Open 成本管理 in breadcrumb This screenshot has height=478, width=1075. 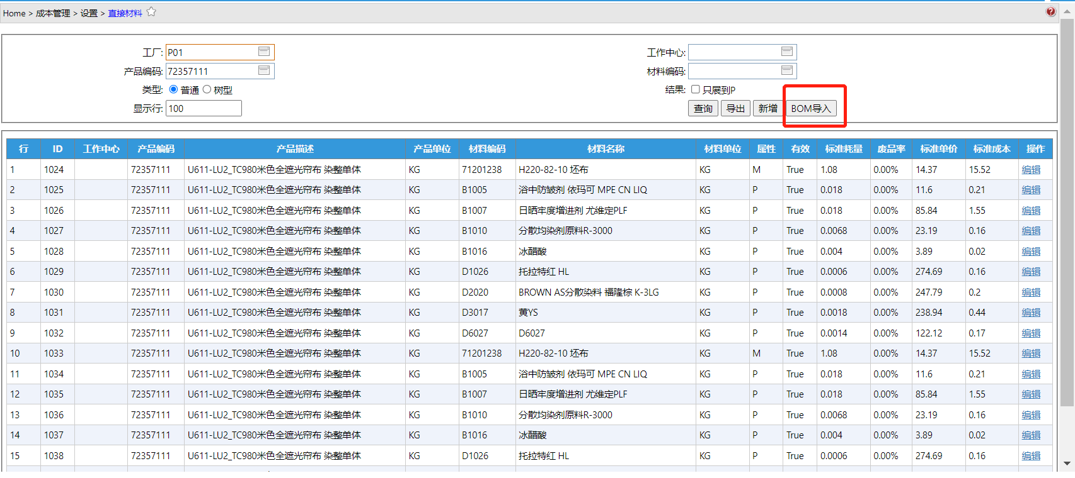(x=53, y=13)
